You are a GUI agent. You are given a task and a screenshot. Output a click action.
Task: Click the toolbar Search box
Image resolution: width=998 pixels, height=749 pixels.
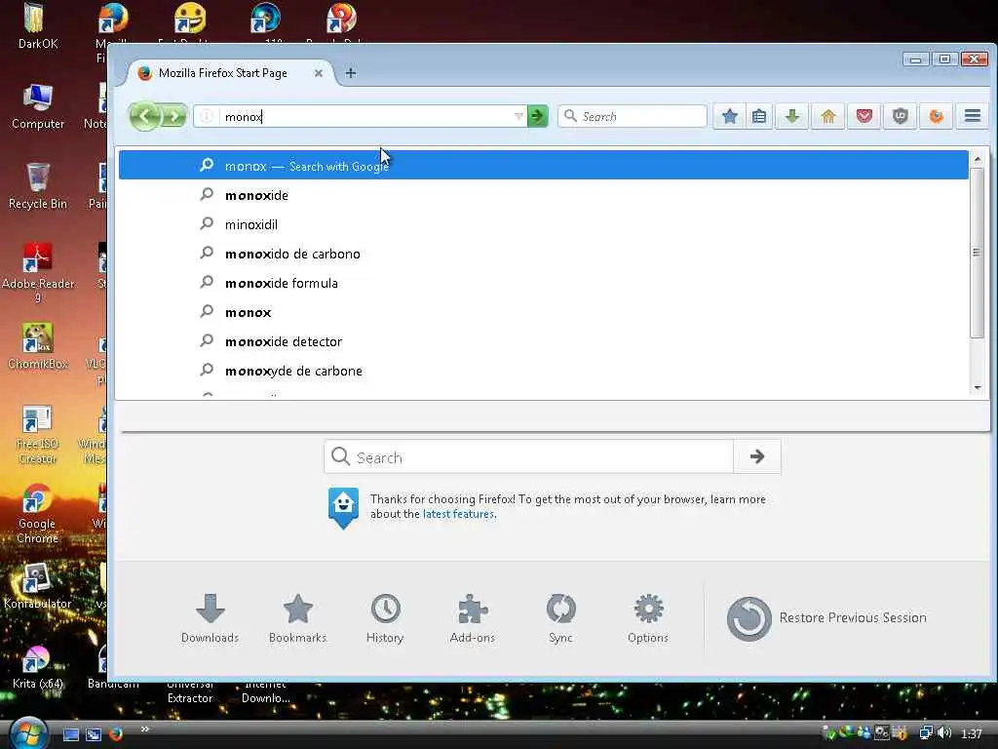coord(632,116)
